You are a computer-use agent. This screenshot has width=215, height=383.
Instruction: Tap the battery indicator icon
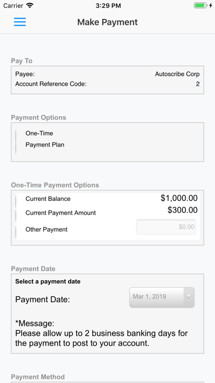coord(201,6)
